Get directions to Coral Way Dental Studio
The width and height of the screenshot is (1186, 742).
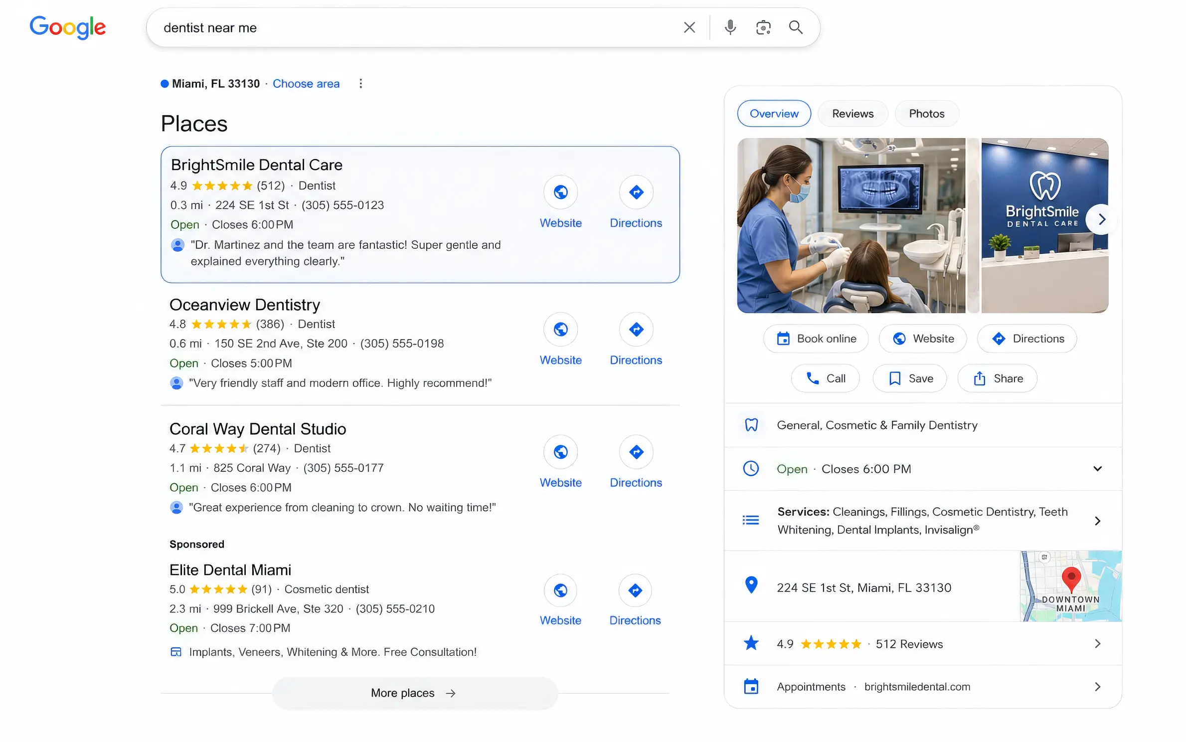click(x=636, y=452)
